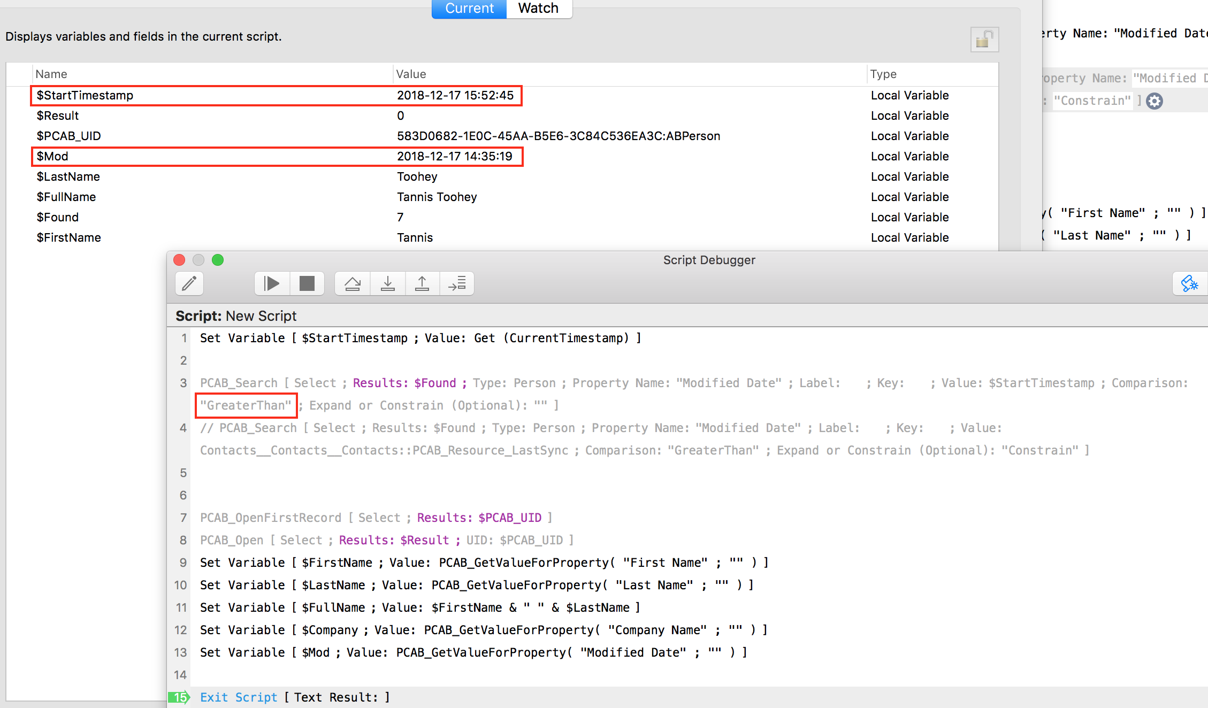The height and width of the screenshot is (708, 1208).
Task: Click script line 1 Set Variable $StartTimestamp
Action: pos(420,338)
